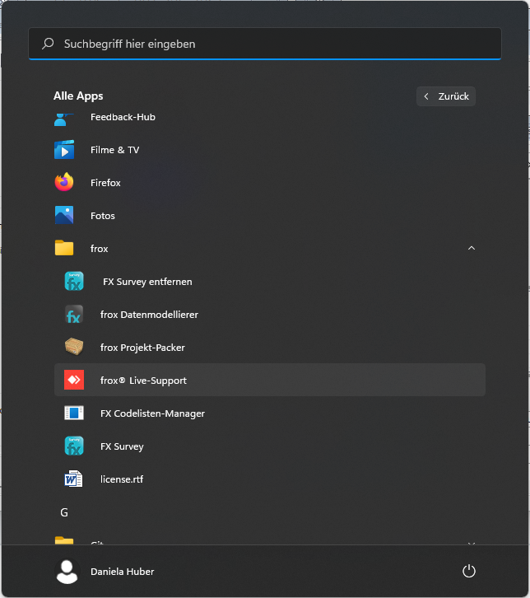
Task: Focus the Suchbegriff hier eingeben search field
Action: (272, 44)
